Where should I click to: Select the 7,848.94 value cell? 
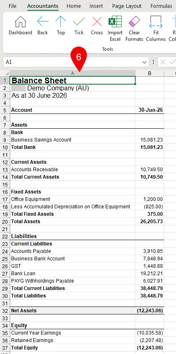click(149, 259)
